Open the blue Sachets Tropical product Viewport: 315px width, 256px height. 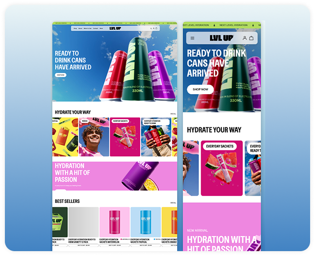(x=146, y=223)
